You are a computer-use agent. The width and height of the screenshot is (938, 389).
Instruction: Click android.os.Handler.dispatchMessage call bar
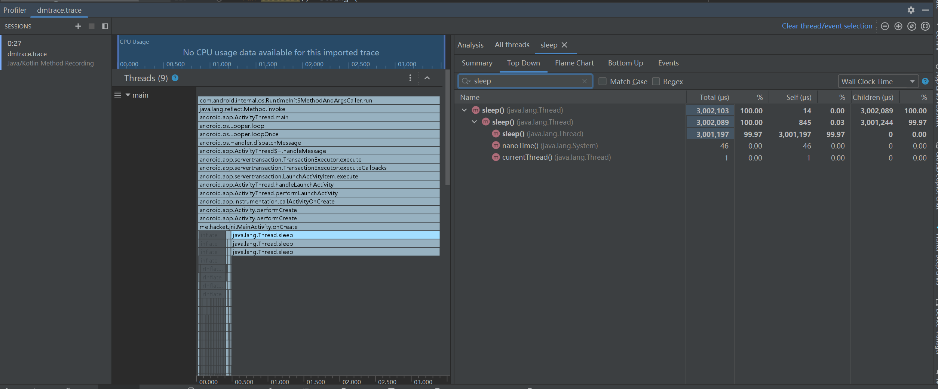[319, 143]
